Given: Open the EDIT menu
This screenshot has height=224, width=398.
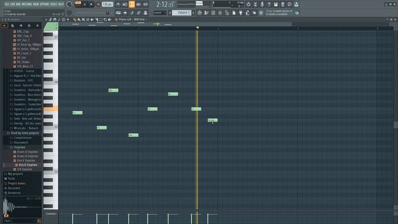Looking at the screenshot, I should (x=12, y=4).
